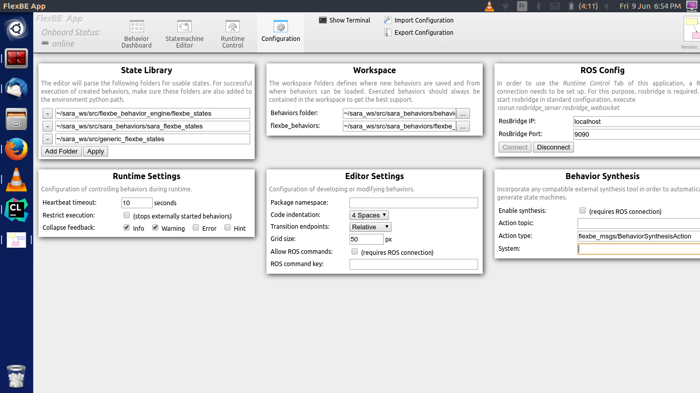This screenshot has width=700, height=393.
Task: Click the System input field
Action: (639, 249)
